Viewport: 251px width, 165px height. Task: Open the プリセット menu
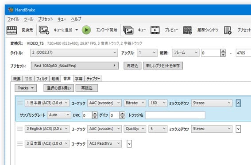[x=46, y=19]
